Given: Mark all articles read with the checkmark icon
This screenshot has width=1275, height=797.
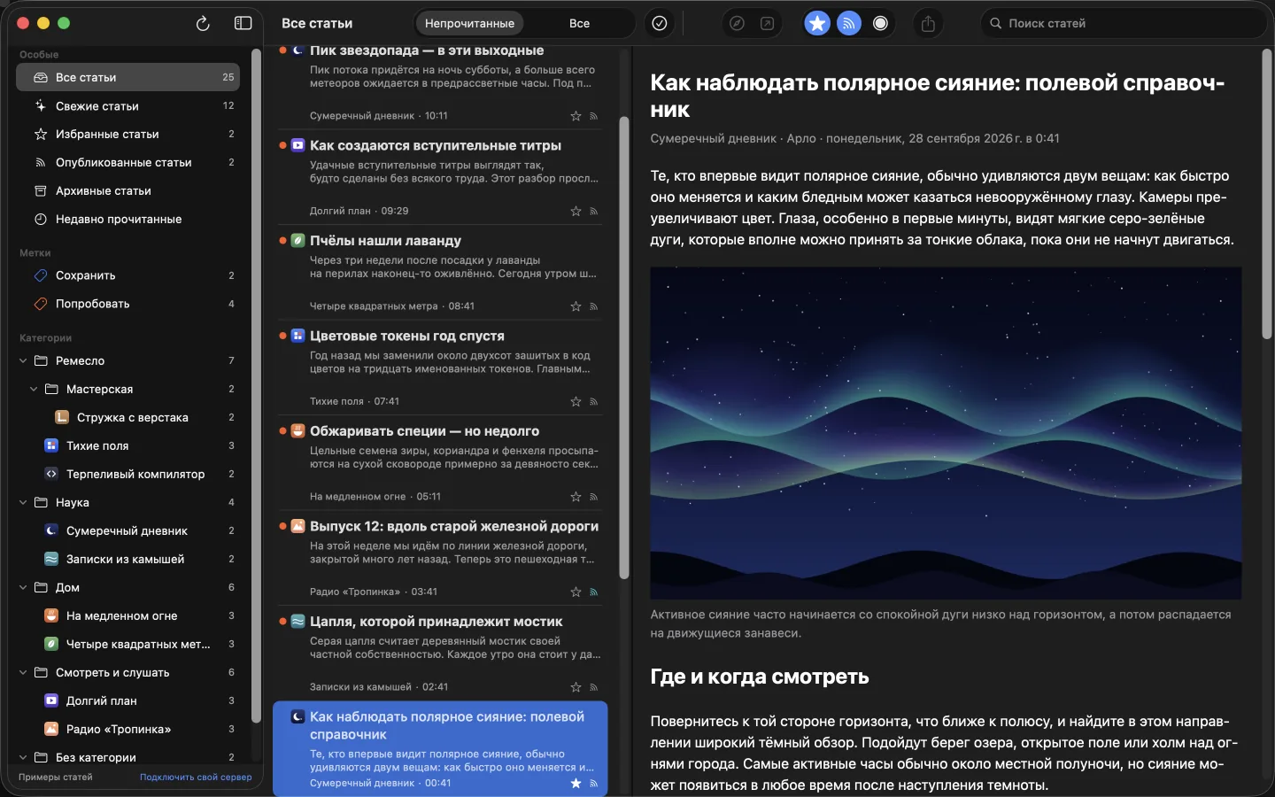Looking at the screenshot, I should [660, 24].
